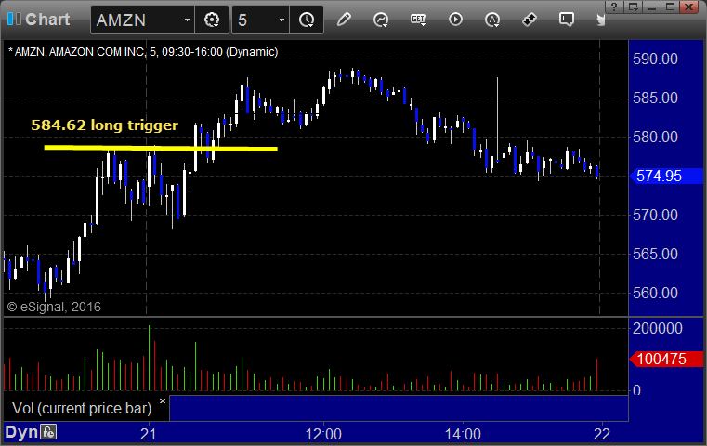Click the Twitter bird icon
Image resolution: width=707 pixels, height=446 pixels.
tap(600, 20)
